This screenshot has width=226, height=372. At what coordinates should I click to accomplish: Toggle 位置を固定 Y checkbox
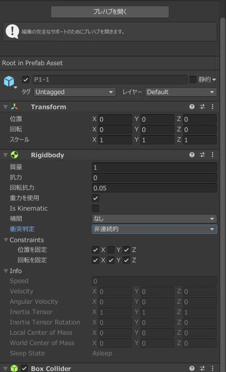(x=111, y=250)
